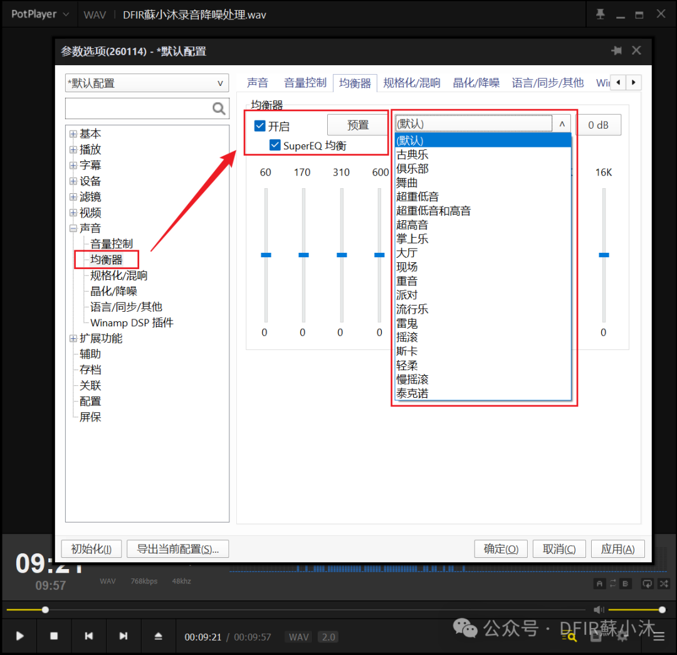
Task: Expand the 扩展功能 tree section
Action: point(73,338)
